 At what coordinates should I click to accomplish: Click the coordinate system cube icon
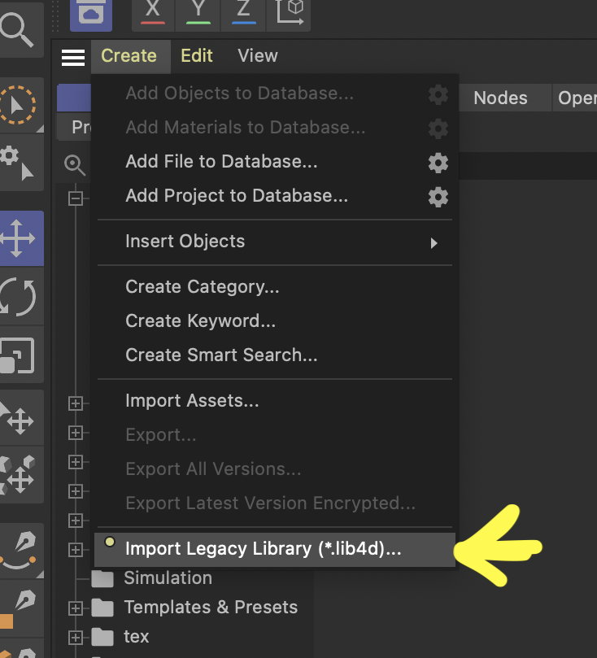pyautogui.click(x=290, y=10)
